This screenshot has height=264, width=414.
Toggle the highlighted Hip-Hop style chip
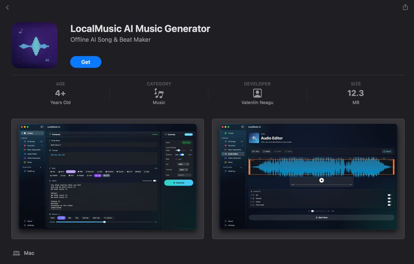coord(71,172)
